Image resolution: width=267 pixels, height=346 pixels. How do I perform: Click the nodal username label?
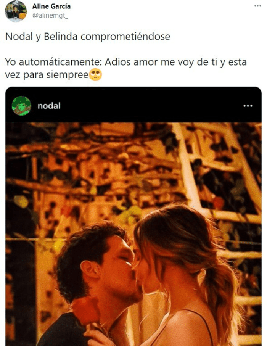[49, 106]
